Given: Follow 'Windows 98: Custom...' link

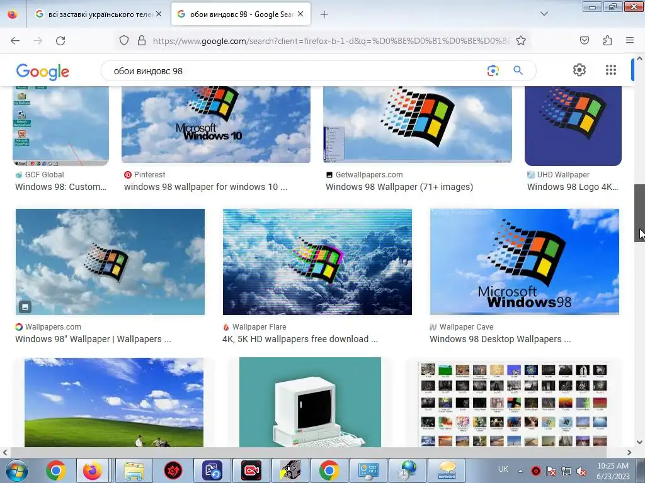Looking at the screenshot, I should coord(61,187).
